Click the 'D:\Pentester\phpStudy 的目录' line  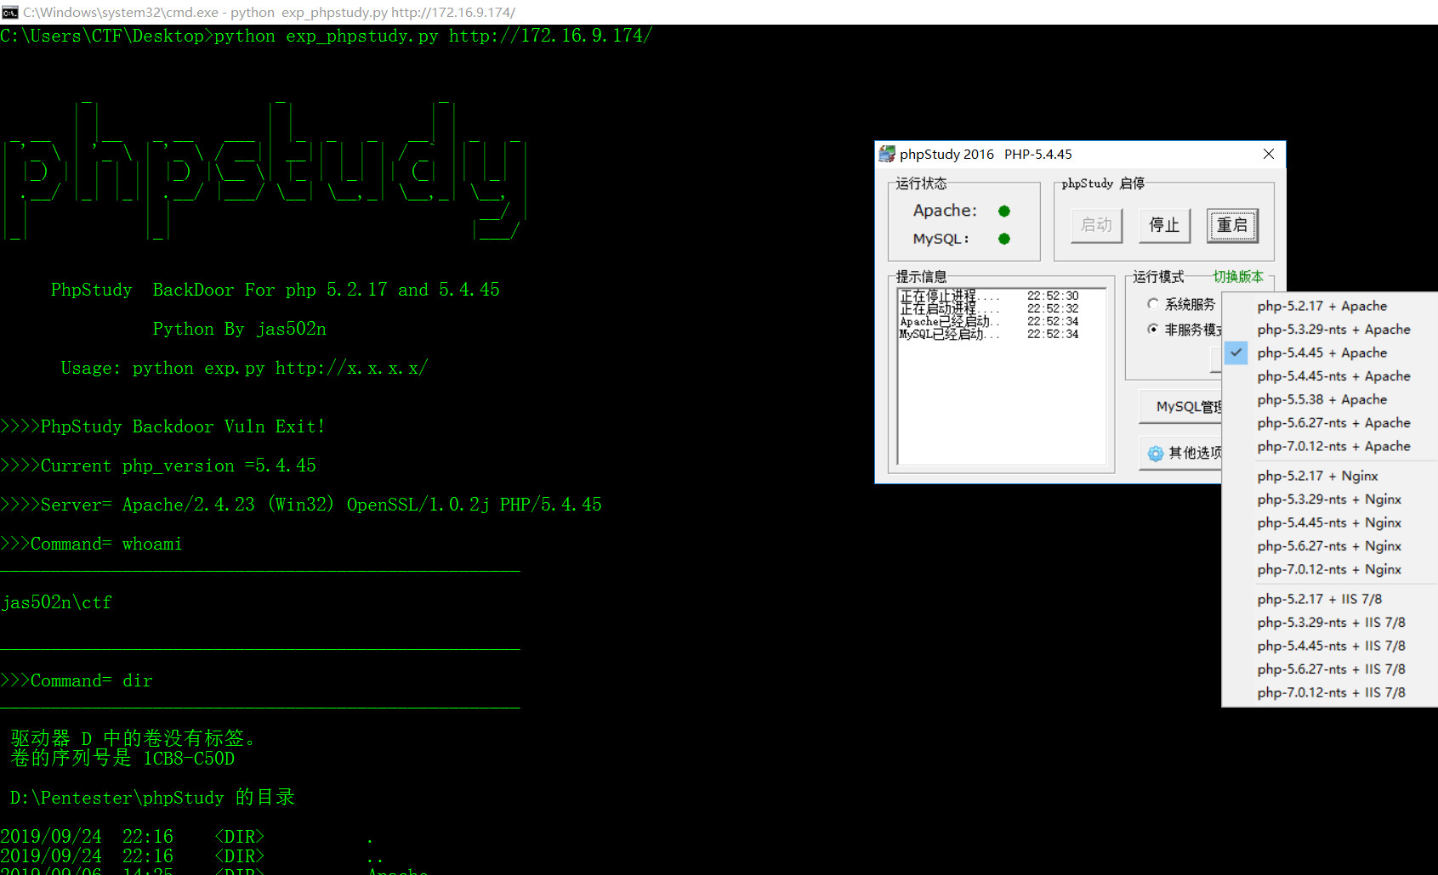(152, 798)
